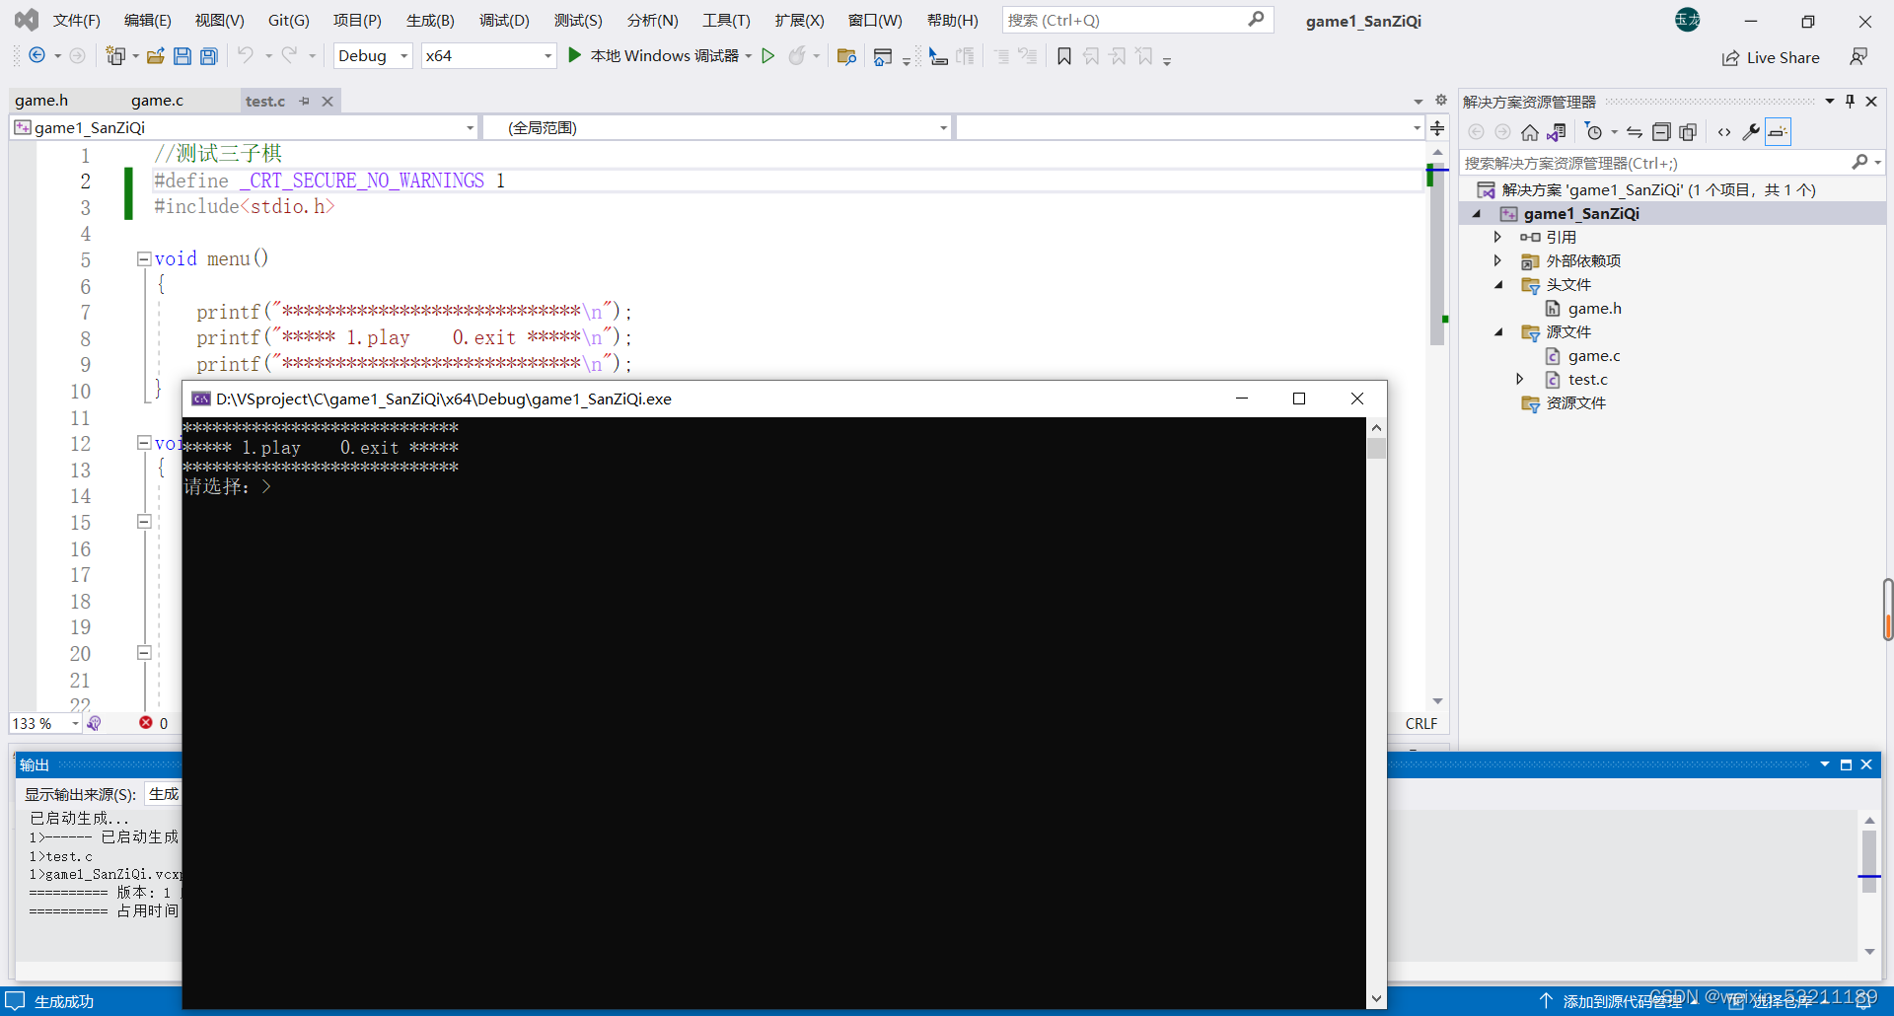Click the Show All Files icon
Screen dimensions: 1894x1016
click(1688, 132)
